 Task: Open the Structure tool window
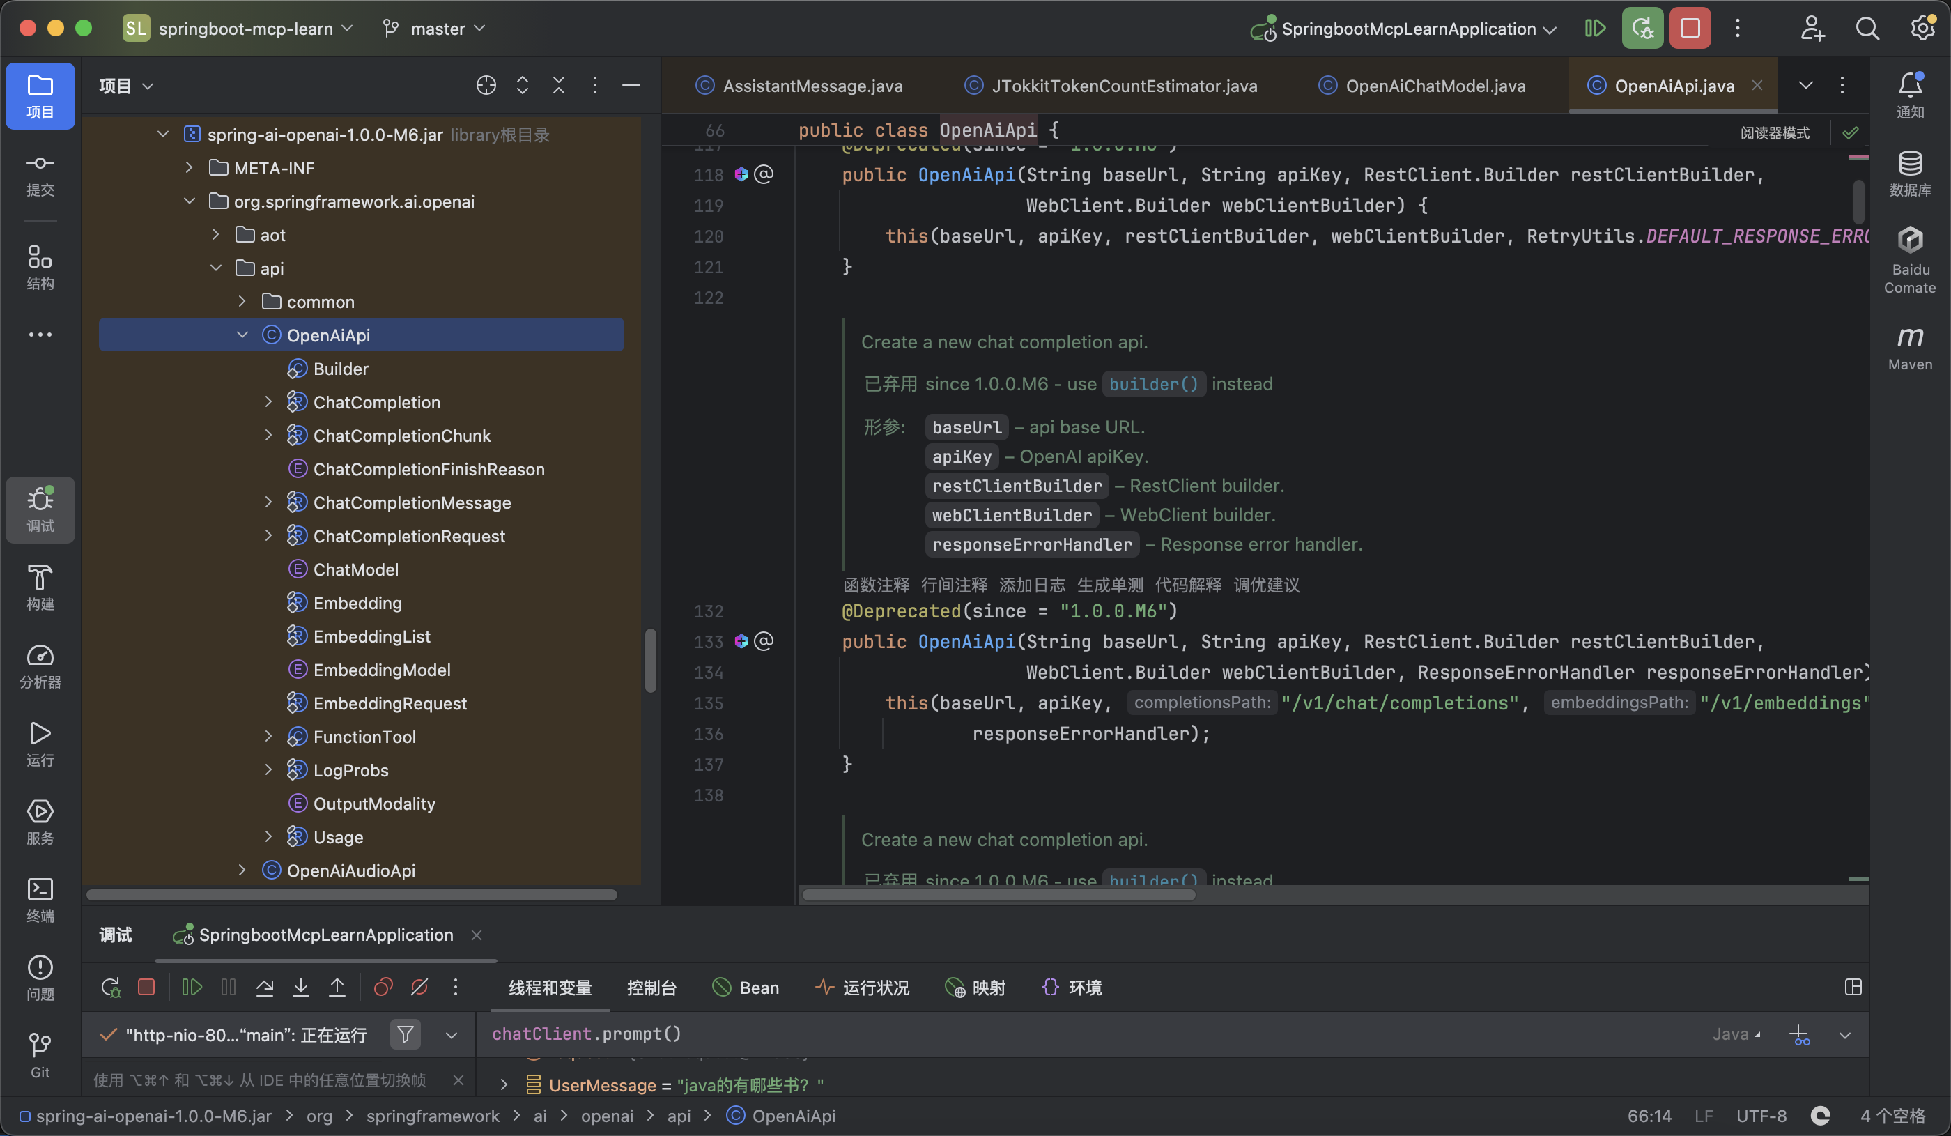[x=40, y=267]
